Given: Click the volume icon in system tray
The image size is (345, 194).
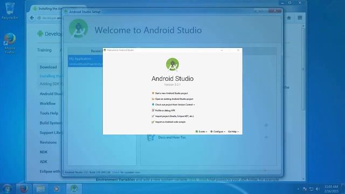Looking at the screenshot, I should [318, 189].
